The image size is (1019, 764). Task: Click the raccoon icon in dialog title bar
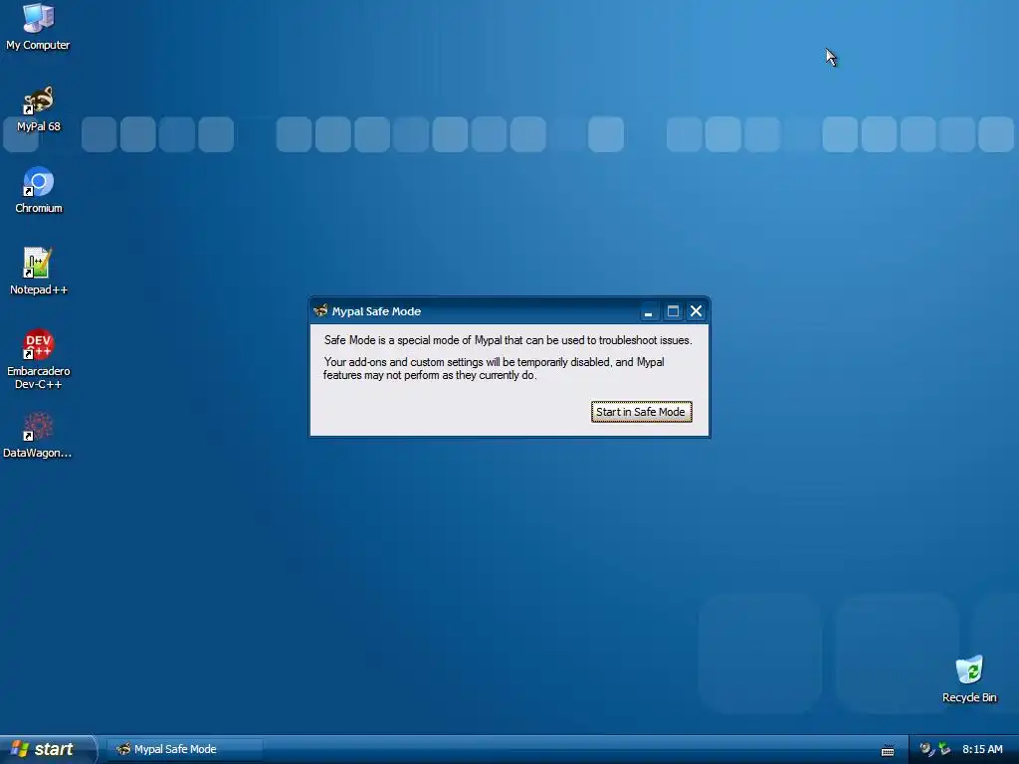(x=320, y=310)
